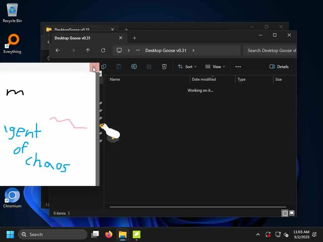Click the Desktop Goose on screen

(110, 133)
